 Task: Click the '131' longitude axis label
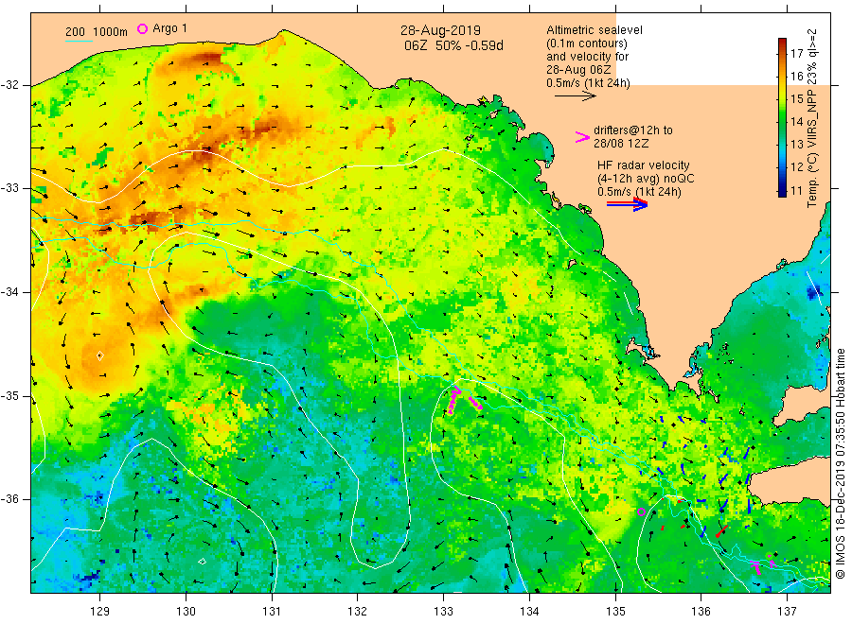click(272, 612)
